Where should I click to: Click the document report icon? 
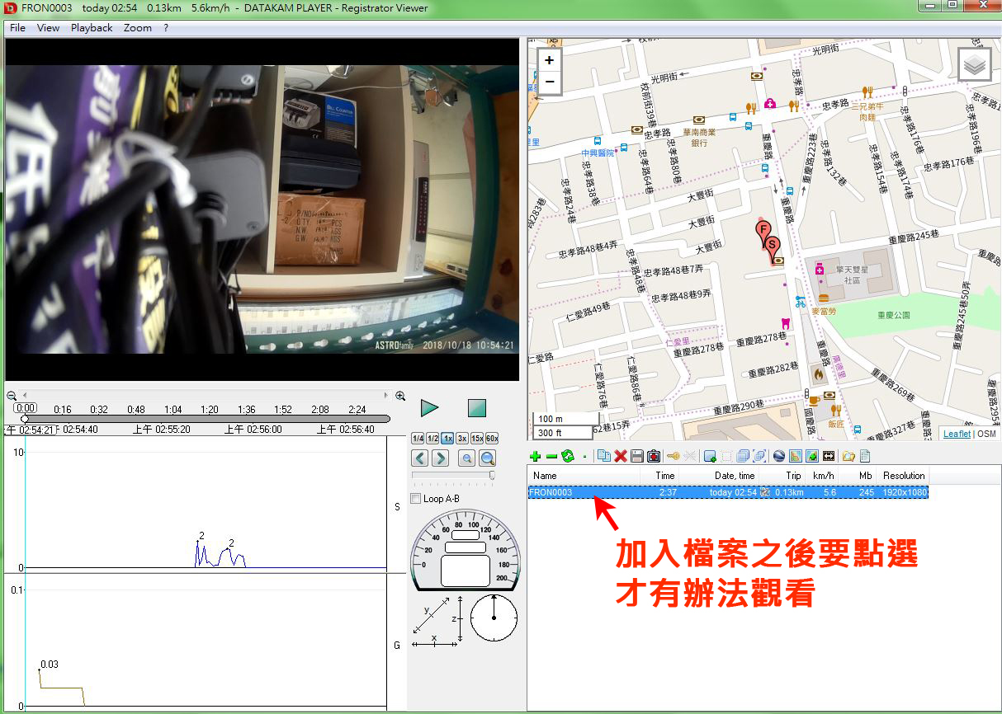click(x=865, y=456)
